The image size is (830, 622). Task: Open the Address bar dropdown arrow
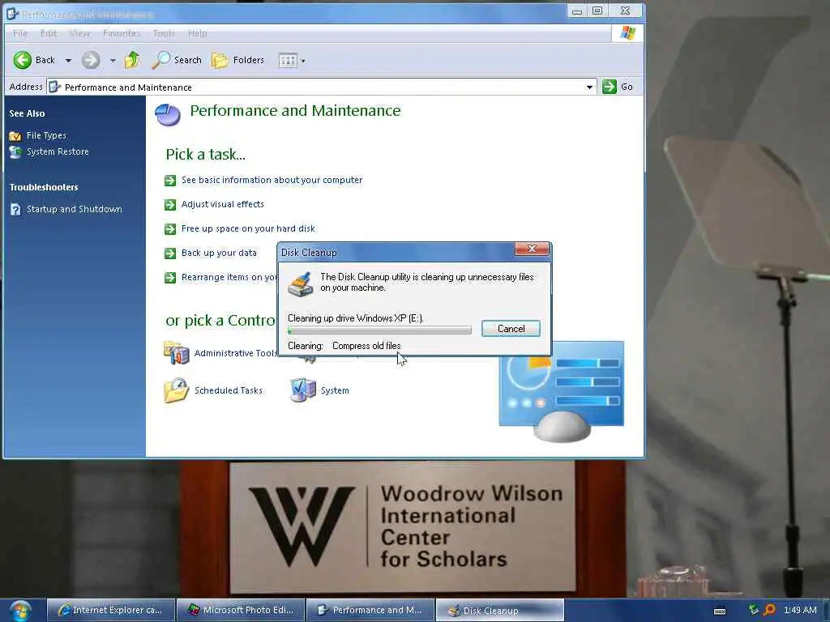[589, 87]
